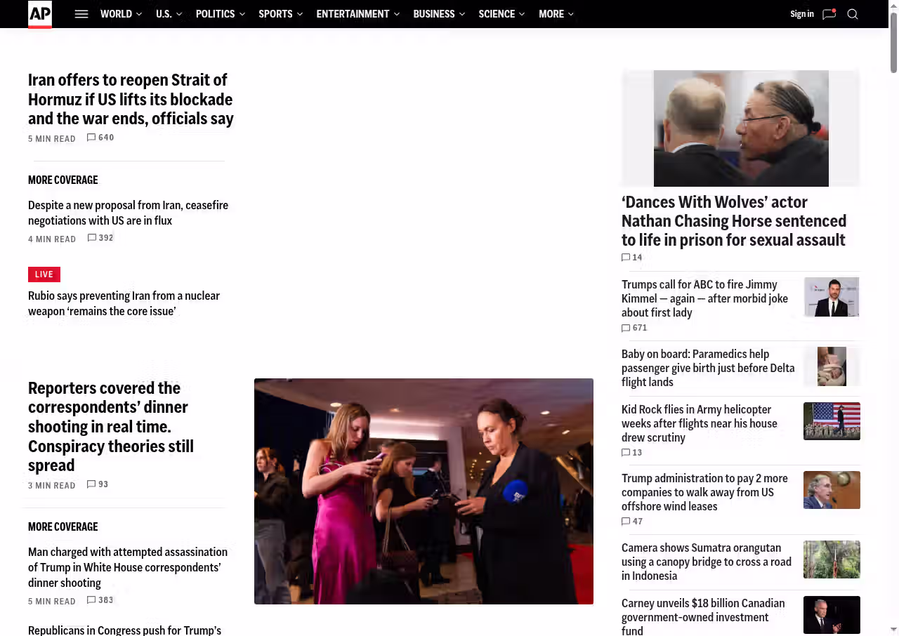Image resolution: width=899 pixels, height=636 pixels.
Task: Open the Sumatra orangutan story thumbnail
Action: point(832,559)
